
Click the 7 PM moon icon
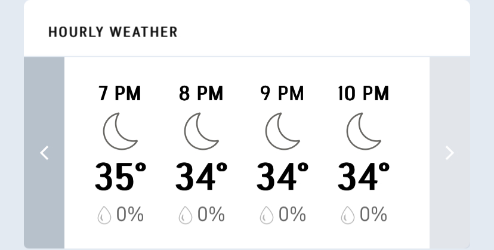click(121, 131)
